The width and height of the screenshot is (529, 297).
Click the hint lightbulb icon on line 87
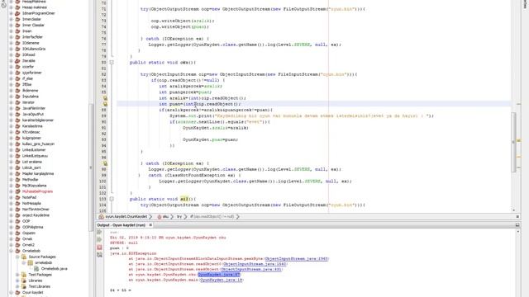105,104
